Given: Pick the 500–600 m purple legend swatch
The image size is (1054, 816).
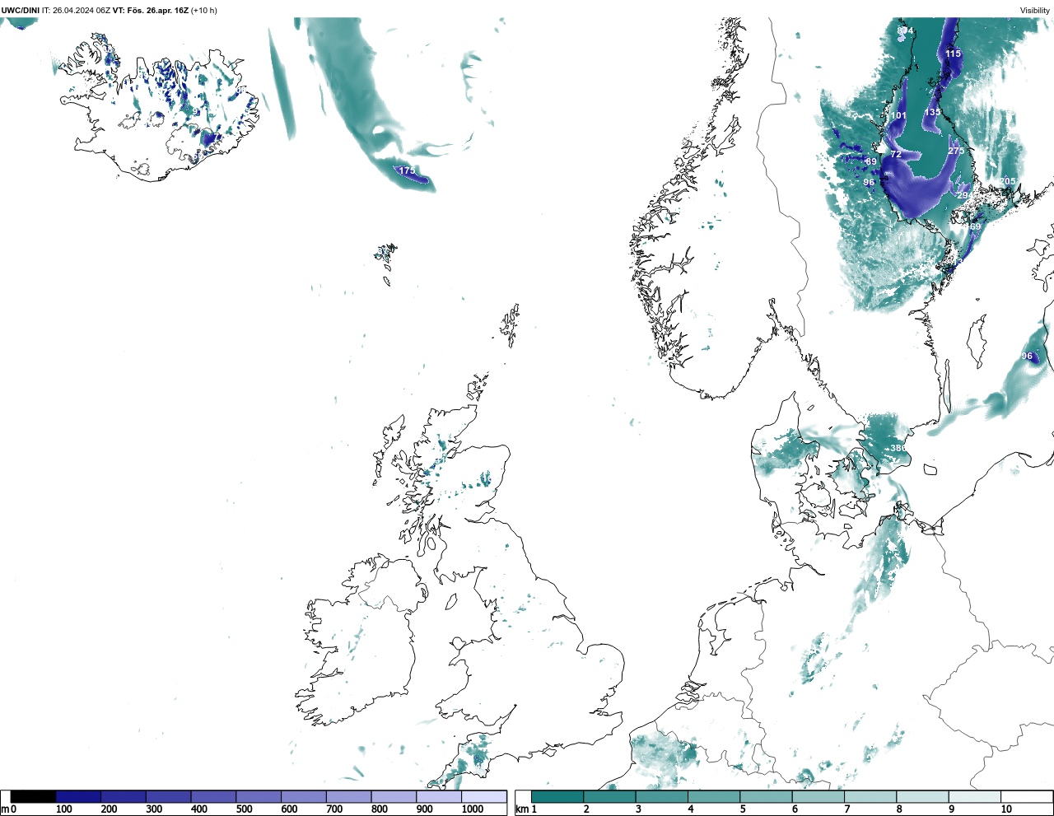Looking at the screenshot, I should [259, 797].
